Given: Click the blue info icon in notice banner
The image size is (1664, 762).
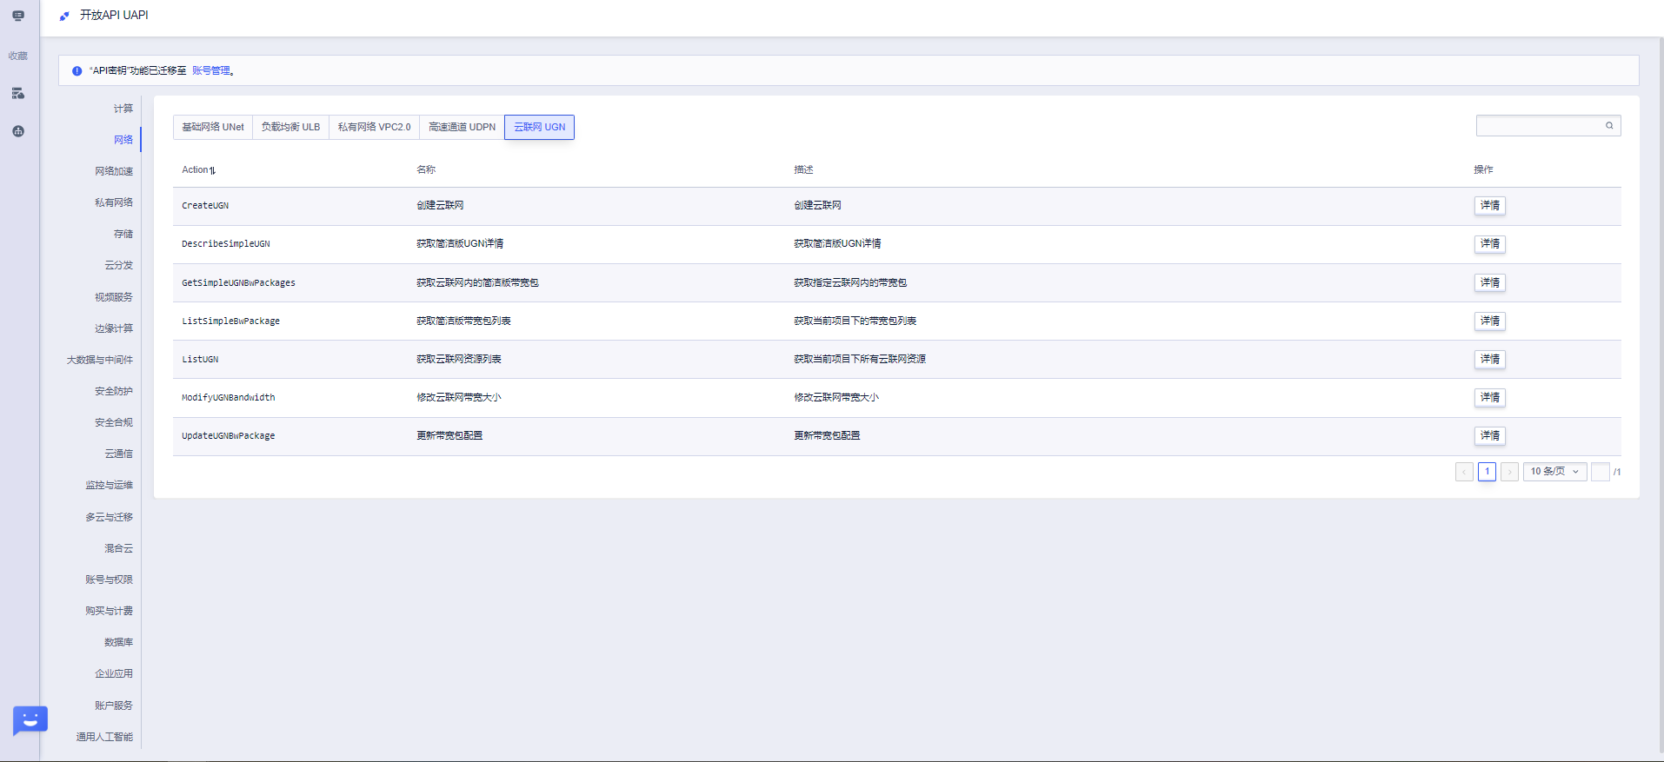Looking at the screenshot, I should click(77, 71).
